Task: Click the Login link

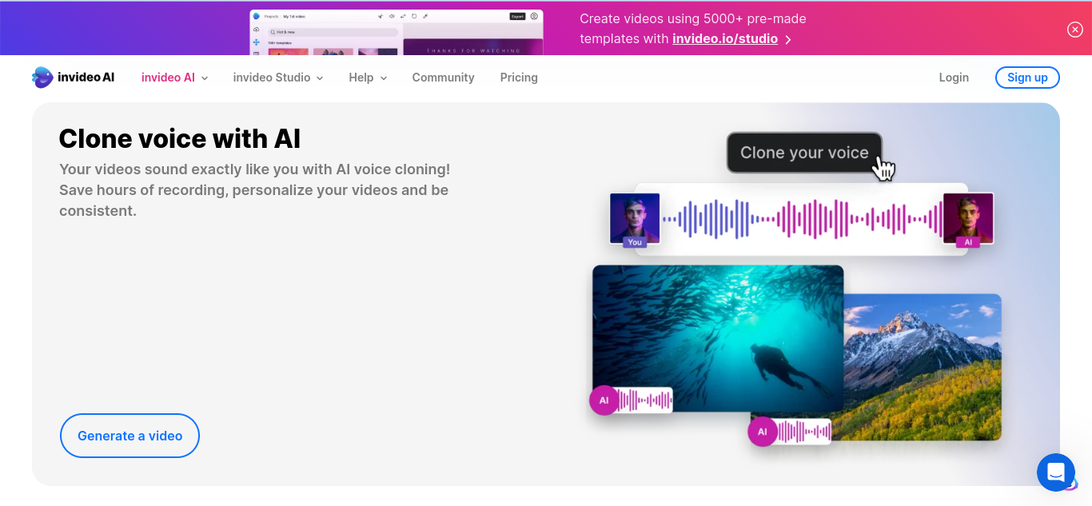Action: point(954,78)
